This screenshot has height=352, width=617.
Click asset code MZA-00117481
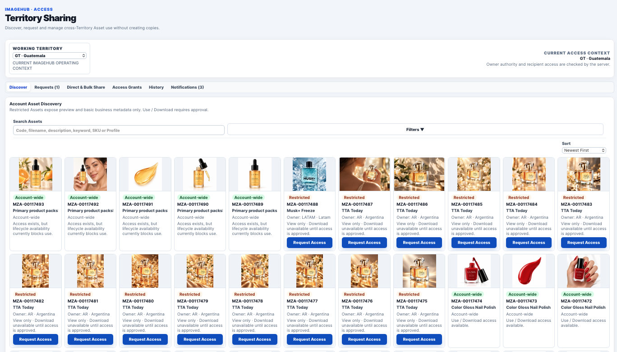tap(83, 301)
